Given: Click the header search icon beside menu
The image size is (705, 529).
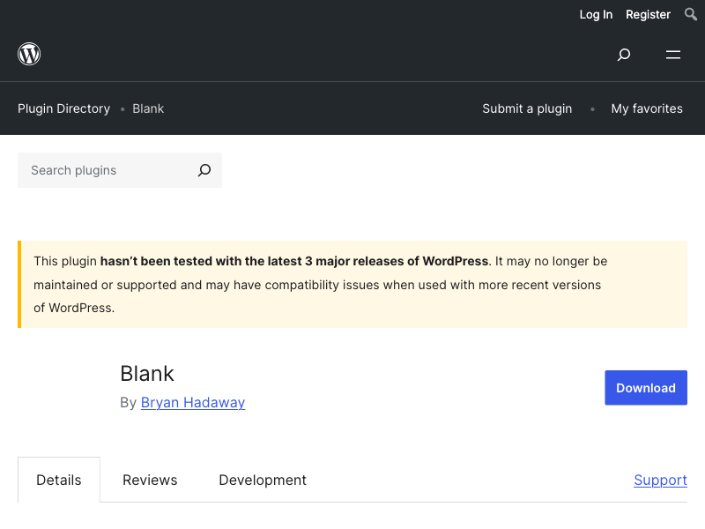Looking at the screenshot, I should tap(624, 55).
